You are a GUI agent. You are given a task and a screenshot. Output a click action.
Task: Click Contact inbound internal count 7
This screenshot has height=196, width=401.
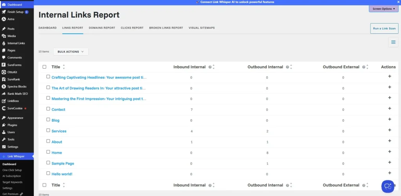click(x=191, y=109)
